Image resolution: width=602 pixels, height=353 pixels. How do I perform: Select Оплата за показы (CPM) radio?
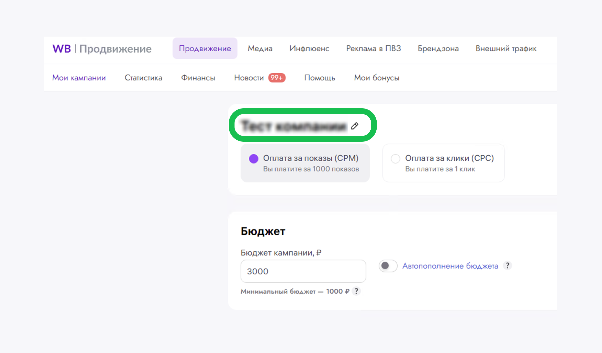coord(254,158)
